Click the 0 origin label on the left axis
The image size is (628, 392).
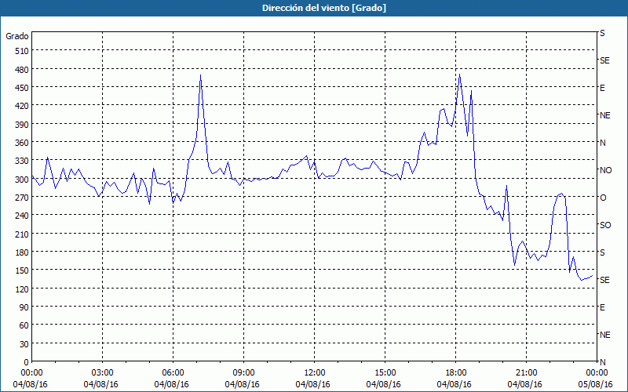(27, 362)
